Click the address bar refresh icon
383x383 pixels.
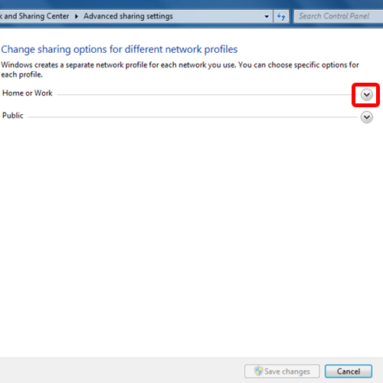click(x=281, y=17)
